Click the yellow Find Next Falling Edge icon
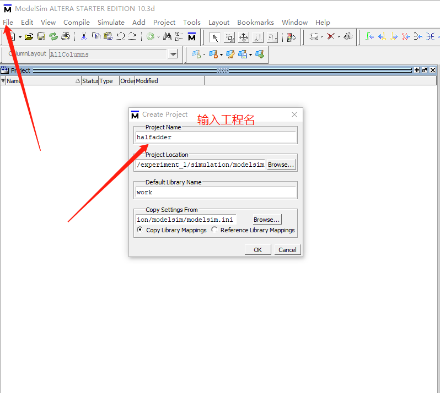 coord(394,36)
